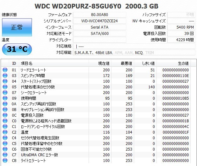Select the ライトエラーレート row name
This screenshot has height=166, width=197.
33,160
